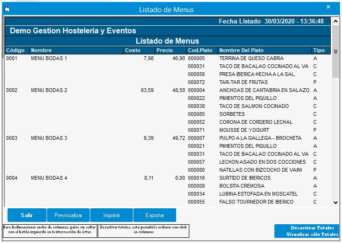Screen dimensions: 342x243
Task: Select MOUSSE DE YOGURT row
Action: point(244,130)
